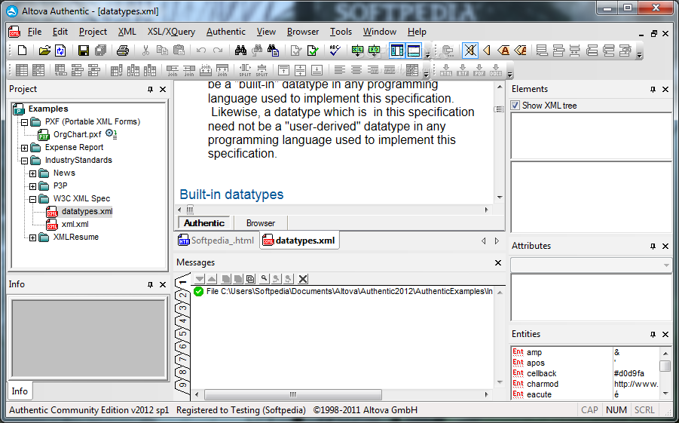Screen dimensions: 679x423
Task: Toggle the Show XML tree checkbox
Action: [515, 106]
